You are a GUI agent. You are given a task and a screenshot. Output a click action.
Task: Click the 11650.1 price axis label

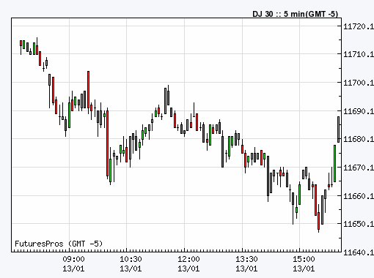(359, 224)
